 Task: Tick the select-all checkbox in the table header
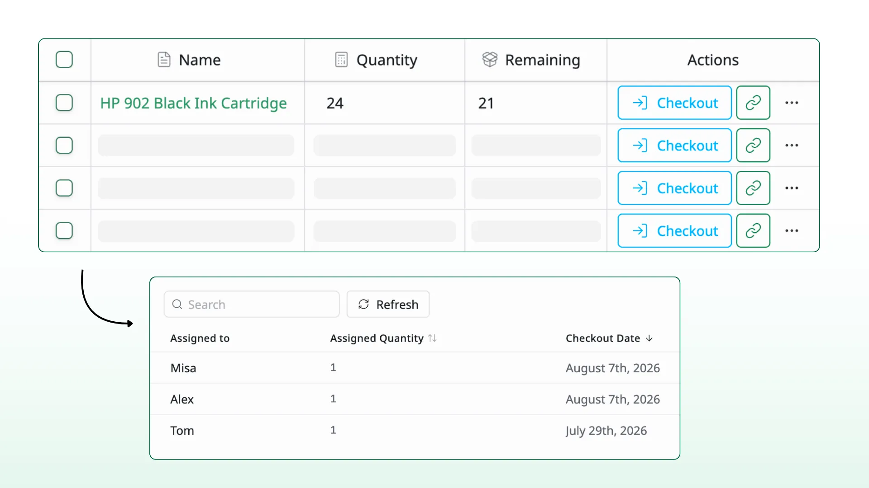64,60
